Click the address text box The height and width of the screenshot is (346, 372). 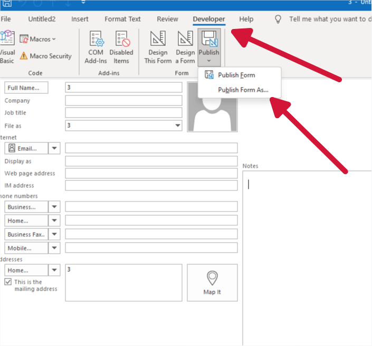click(x=123, y=283)
